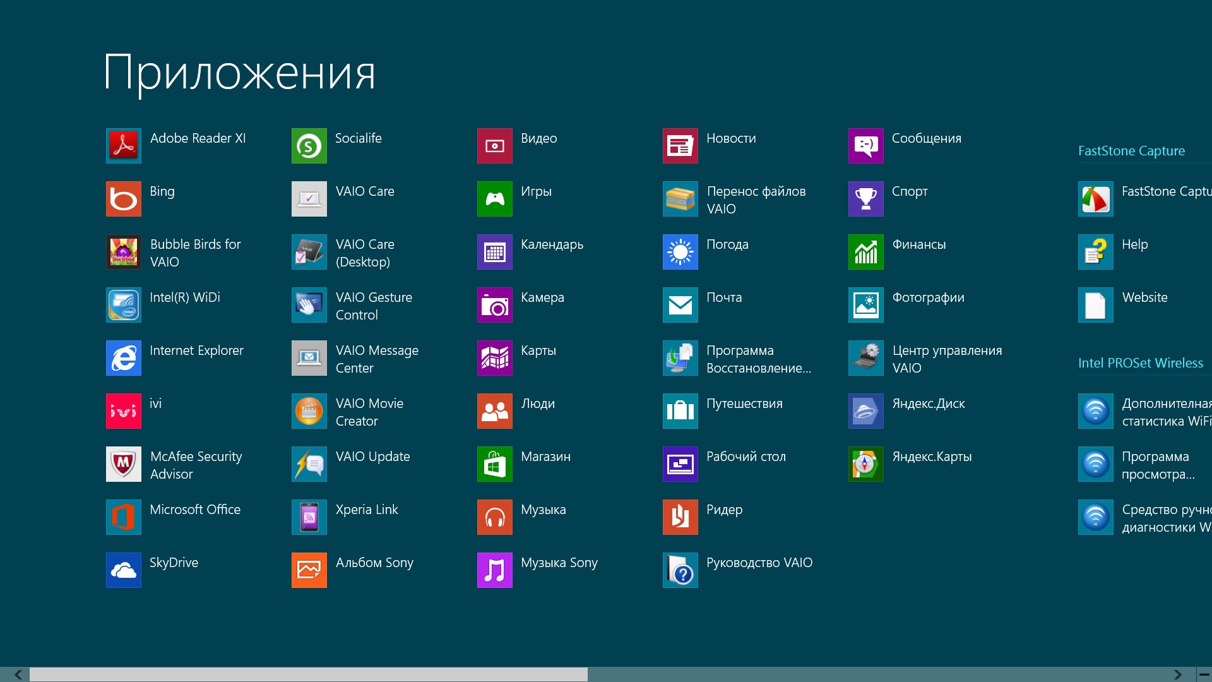The image size is (1212, 682).
Task: Click the scroll right arrow
Action: [1177, 674]
